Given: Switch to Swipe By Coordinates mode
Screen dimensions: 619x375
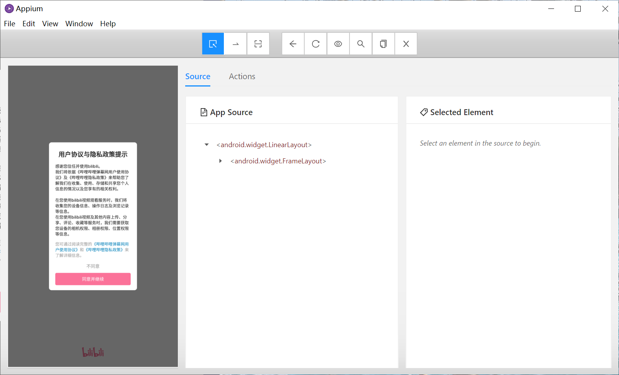Looking at the screenshot, I should 235,44.
